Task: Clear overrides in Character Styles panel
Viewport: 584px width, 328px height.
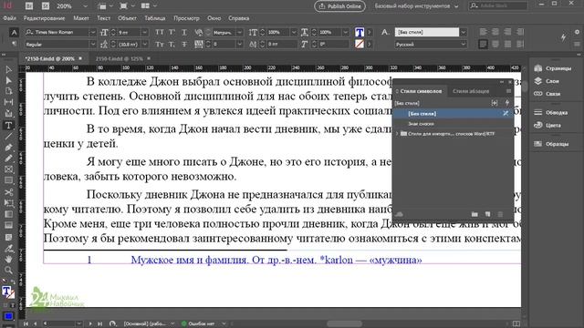Action: coord(495,103)
